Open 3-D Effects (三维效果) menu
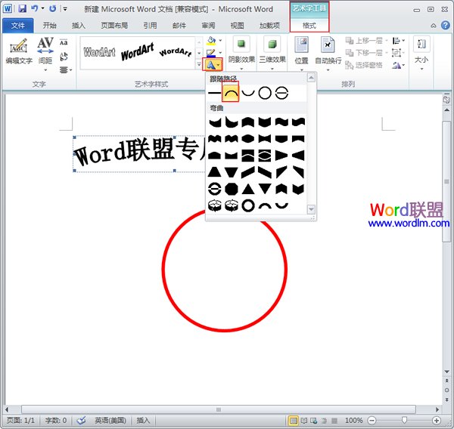 272,54
